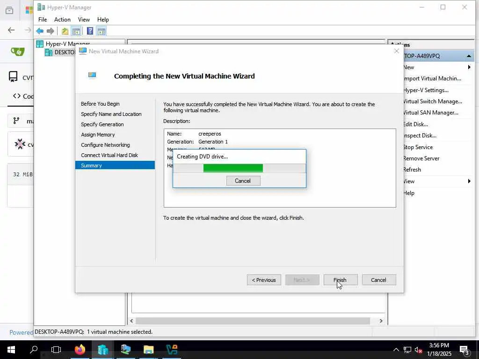
Task: Switch to Hyper-V Manager taskbar icon
Action: [103, 350]
